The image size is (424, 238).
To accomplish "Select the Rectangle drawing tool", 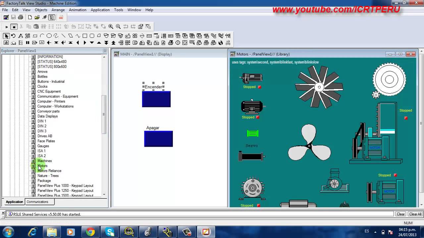I will (85, 36).
